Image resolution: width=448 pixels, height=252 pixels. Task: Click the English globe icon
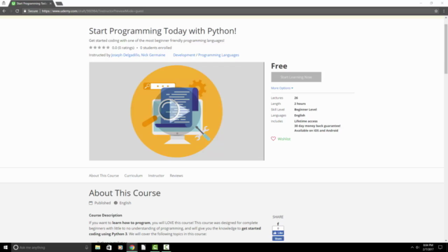(x=115, y=203)
